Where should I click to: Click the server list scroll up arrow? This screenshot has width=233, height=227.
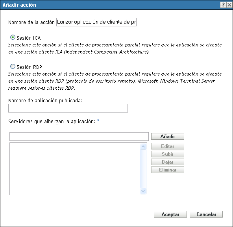click(143, 147)
